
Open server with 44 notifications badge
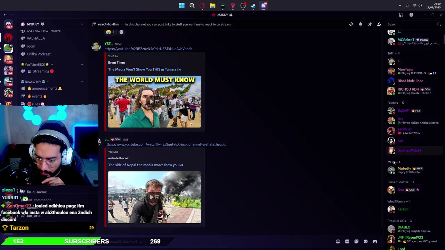click(8, 70)
